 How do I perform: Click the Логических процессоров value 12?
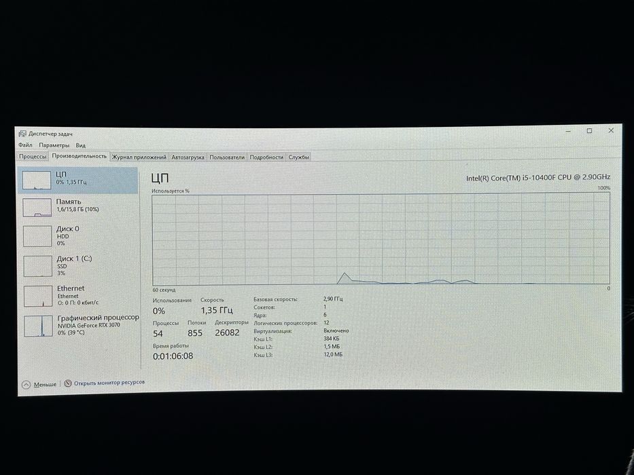(x=326, y=323)
